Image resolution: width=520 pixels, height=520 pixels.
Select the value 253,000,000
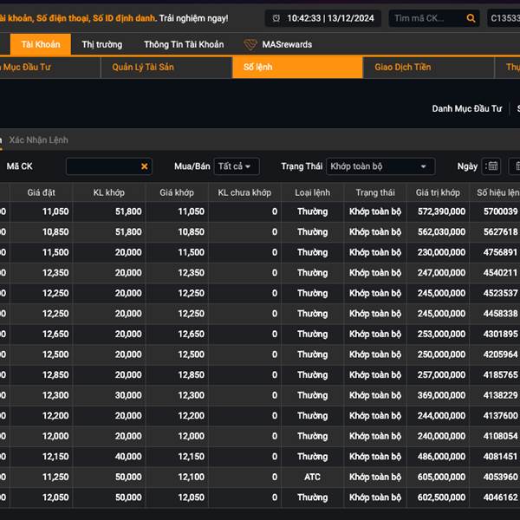coord(441,334)
